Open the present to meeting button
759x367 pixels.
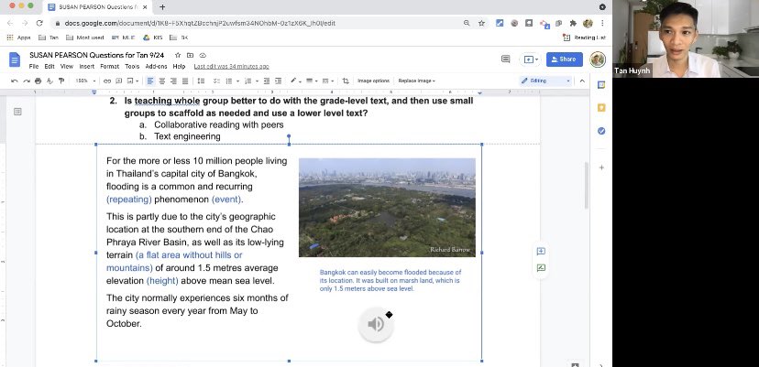click(x=531, y=59)
